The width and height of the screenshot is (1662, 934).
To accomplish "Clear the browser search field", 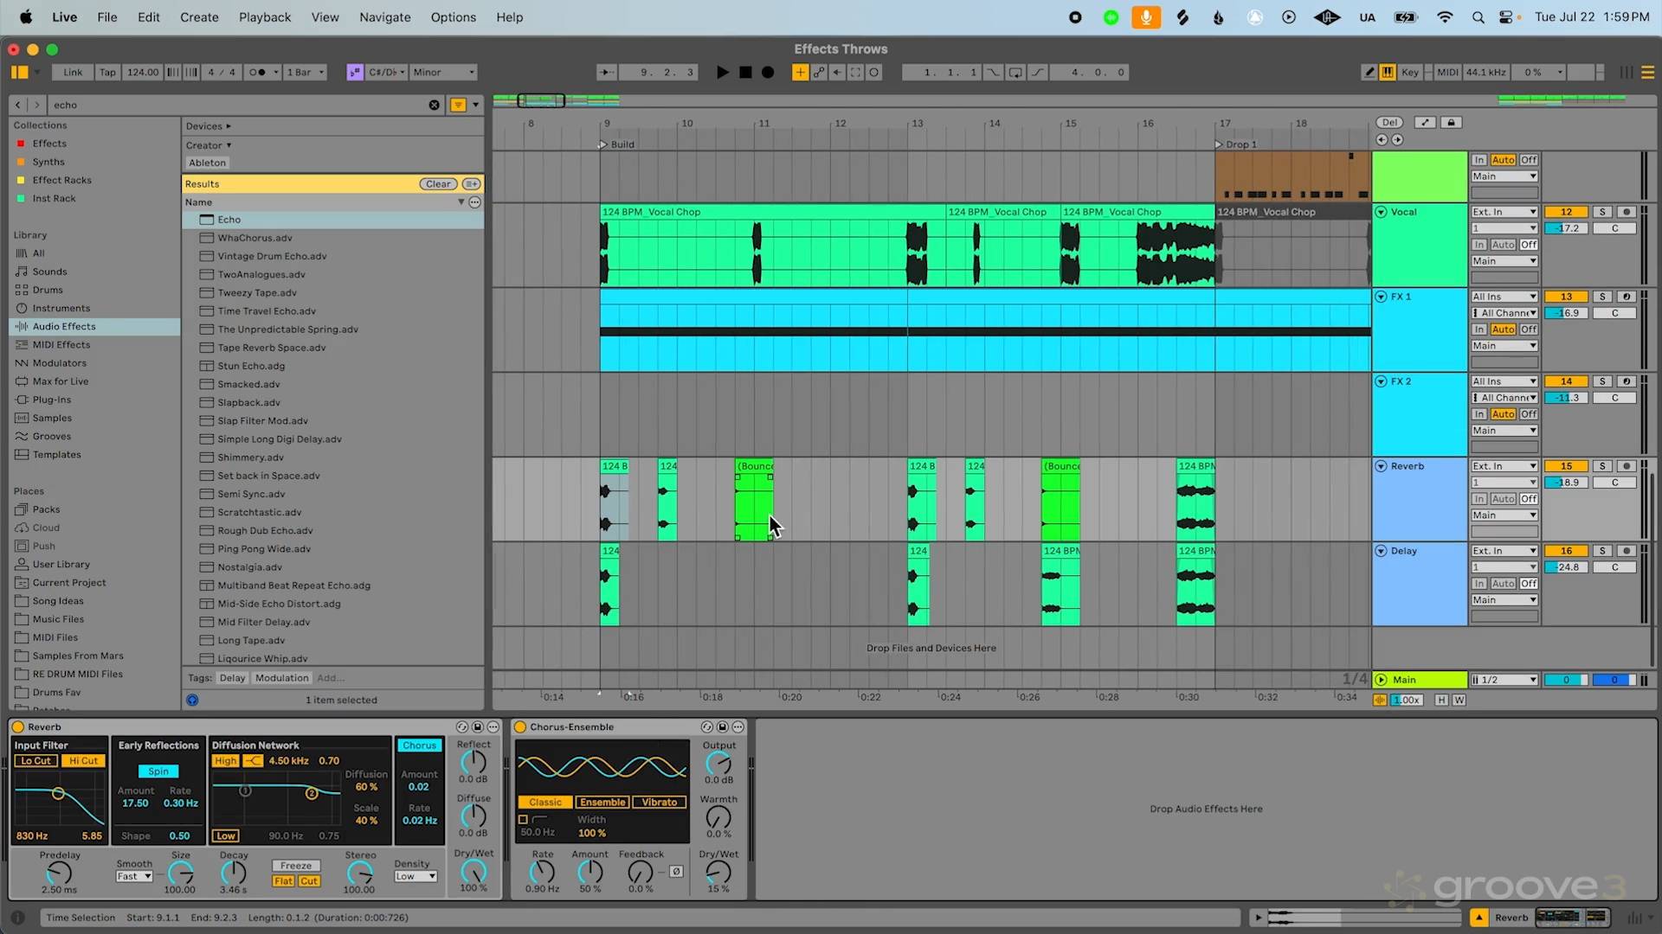I will (434, 105).
